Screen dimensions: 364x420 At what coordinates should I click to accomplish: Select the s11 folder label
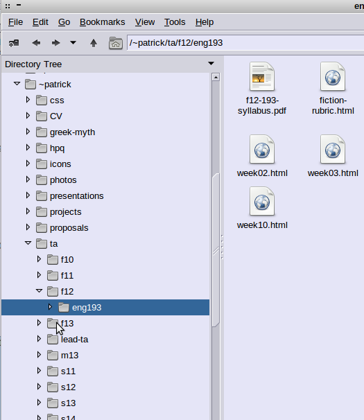point(68,371)
